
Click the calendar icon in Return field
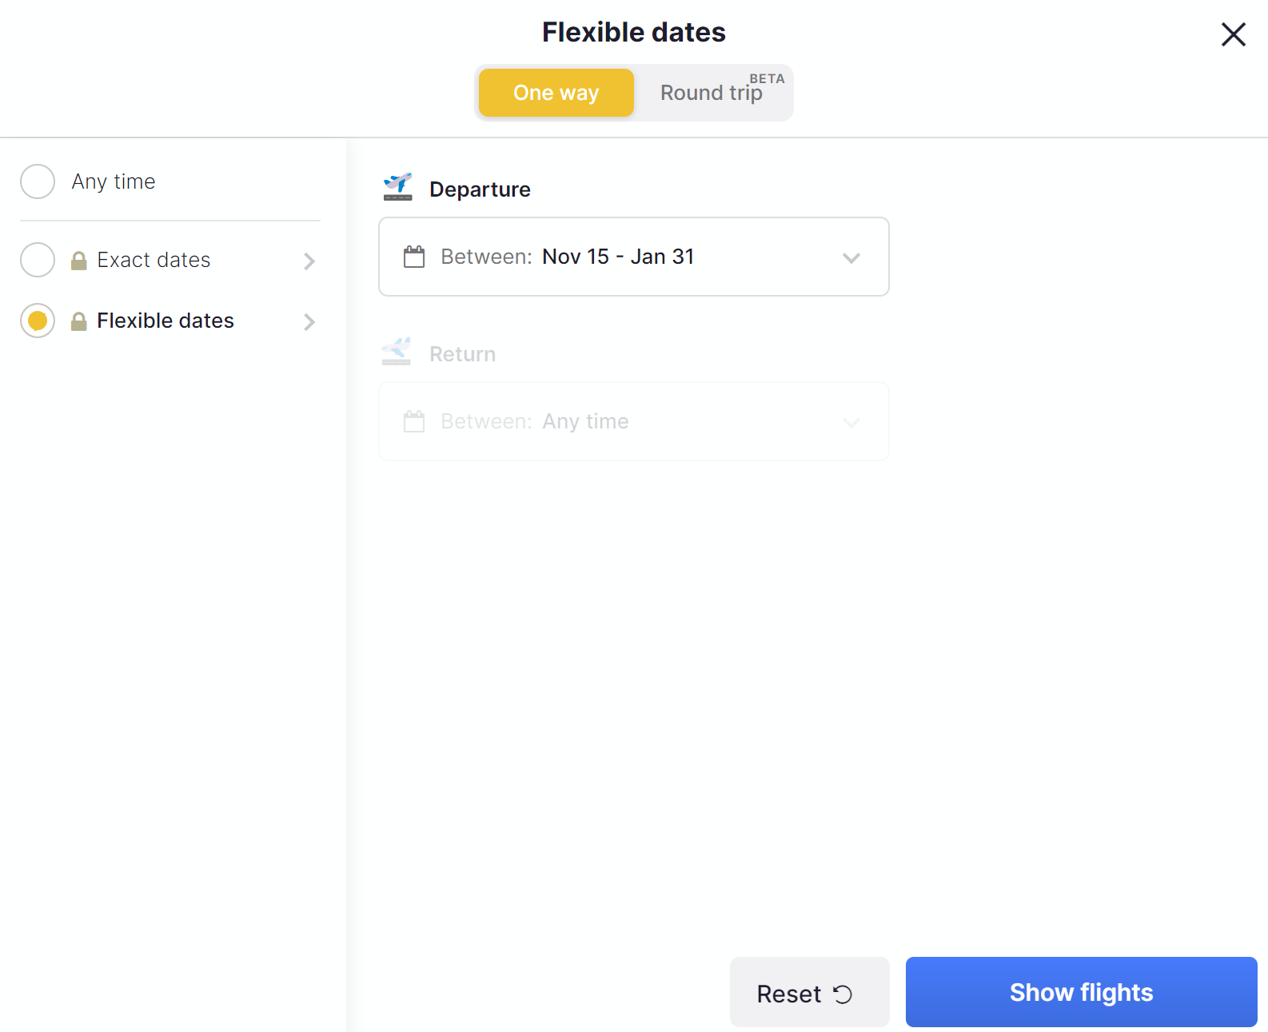point(414,421)
